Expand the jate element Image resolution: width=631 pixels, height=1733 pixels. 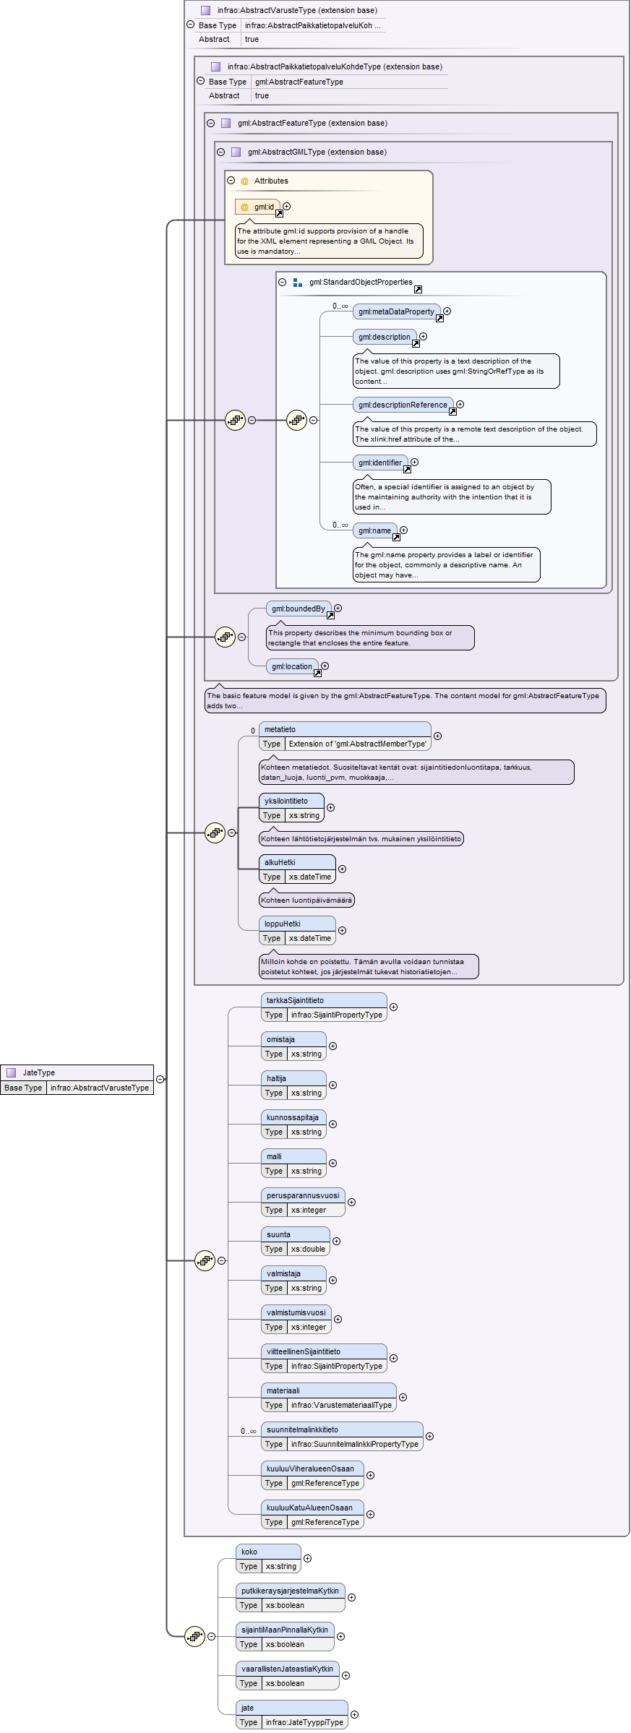[x=354, y=1715]
